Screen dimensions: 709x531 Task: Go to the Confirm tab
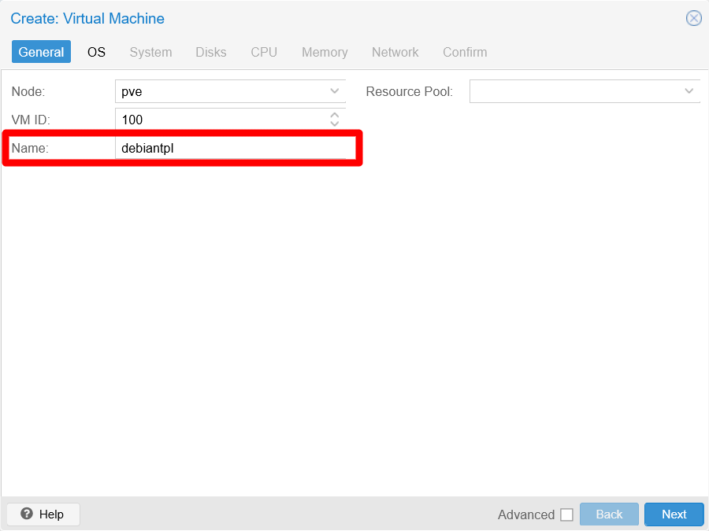click(x=465, y=52)
